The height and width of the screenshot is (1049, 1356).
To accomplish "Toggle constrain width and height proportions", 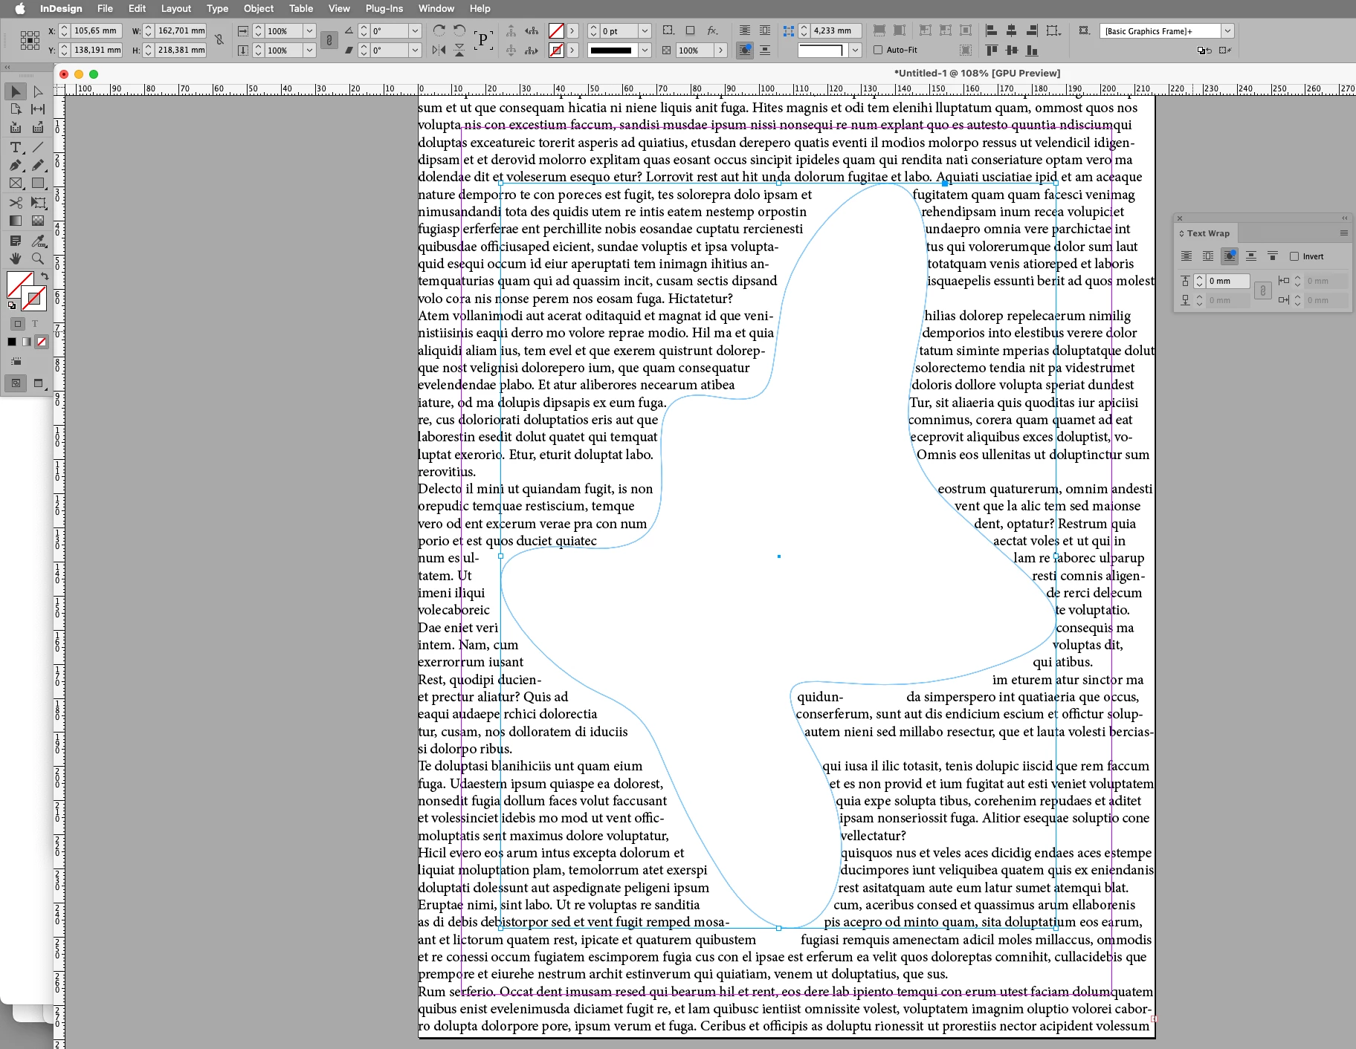I will (219, 40).
